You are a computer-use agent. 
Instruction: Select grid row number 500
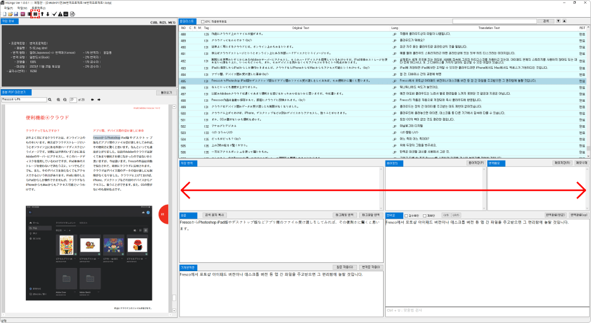pyautogui.click(x=382, y=113)
